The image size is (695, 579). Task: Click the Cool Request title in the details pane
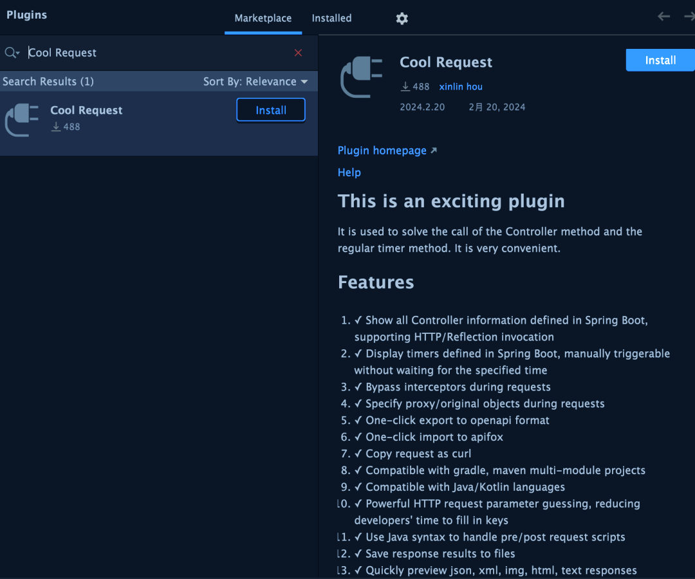click(446, 62)
